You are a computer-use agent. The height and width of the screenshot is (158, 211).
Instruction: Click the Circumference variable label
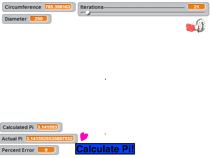pos(23,7)
